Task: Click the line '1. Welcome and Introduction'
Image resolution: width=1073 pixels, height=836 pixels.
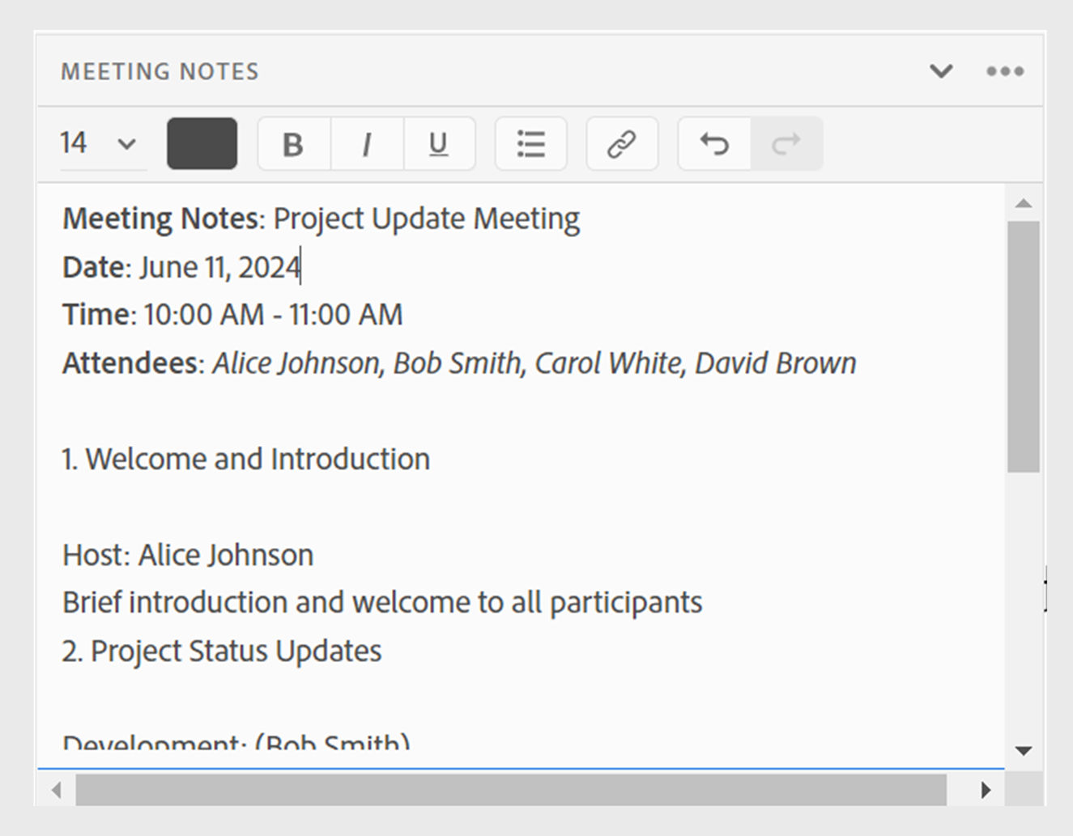Action: [x=246, y=460]
